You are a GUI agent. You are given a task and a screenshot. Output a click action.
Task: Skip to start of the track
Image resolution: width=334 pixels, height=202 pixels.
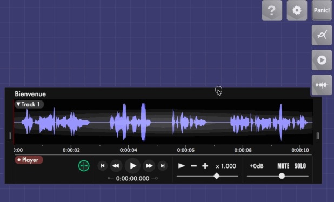103,166
